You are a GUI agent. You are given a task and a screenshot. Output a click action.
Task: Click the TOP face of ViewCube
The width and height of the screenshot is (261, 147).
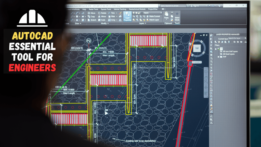[x=197, y=48]
